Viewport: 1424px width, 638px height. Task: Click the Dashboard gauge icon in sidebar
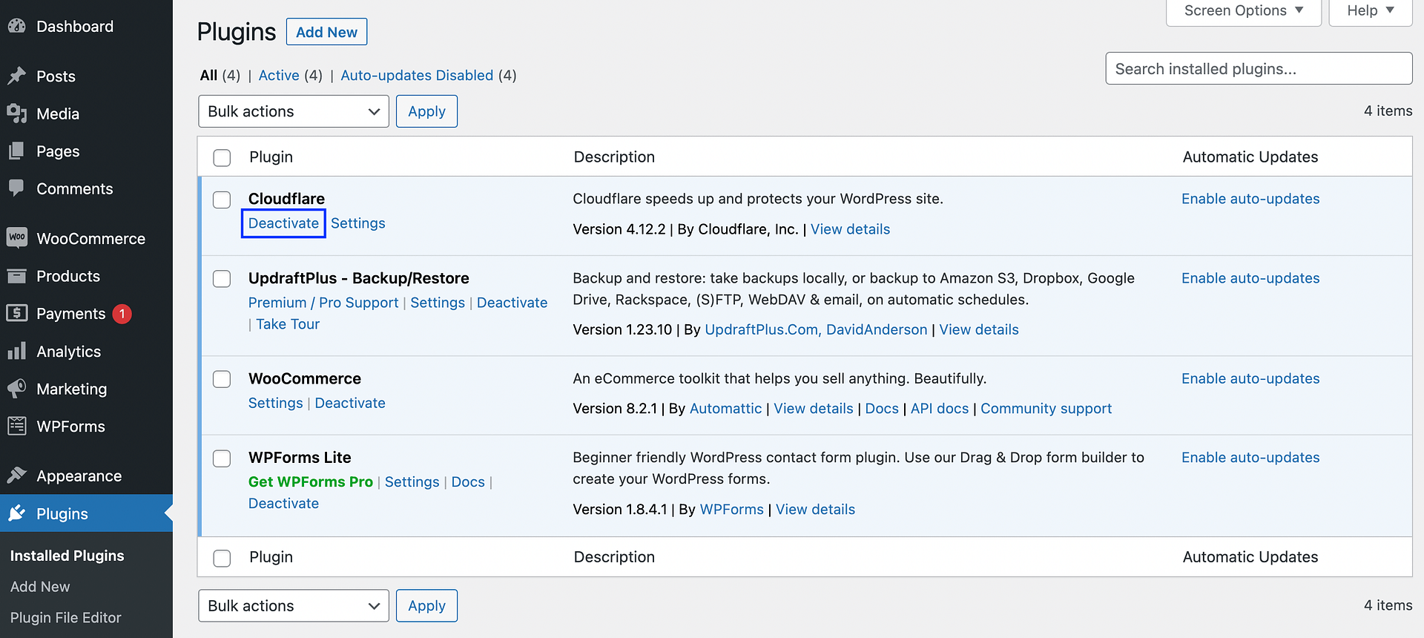coord(16,26)
